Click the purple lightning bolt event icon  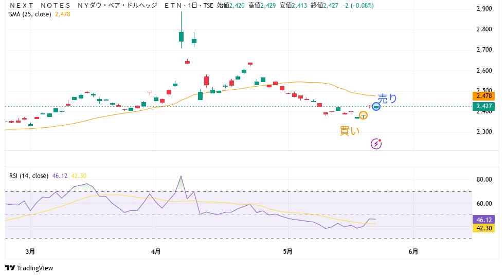point(376,144)
